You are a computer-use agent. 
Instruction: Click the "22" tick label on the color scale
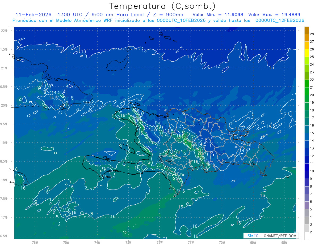point(312,80)
